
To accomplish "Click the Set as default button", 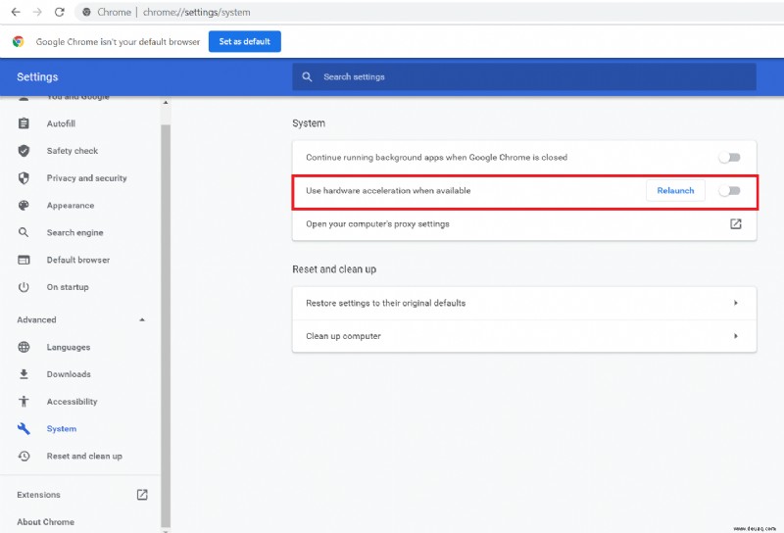I will click(244, 41).
